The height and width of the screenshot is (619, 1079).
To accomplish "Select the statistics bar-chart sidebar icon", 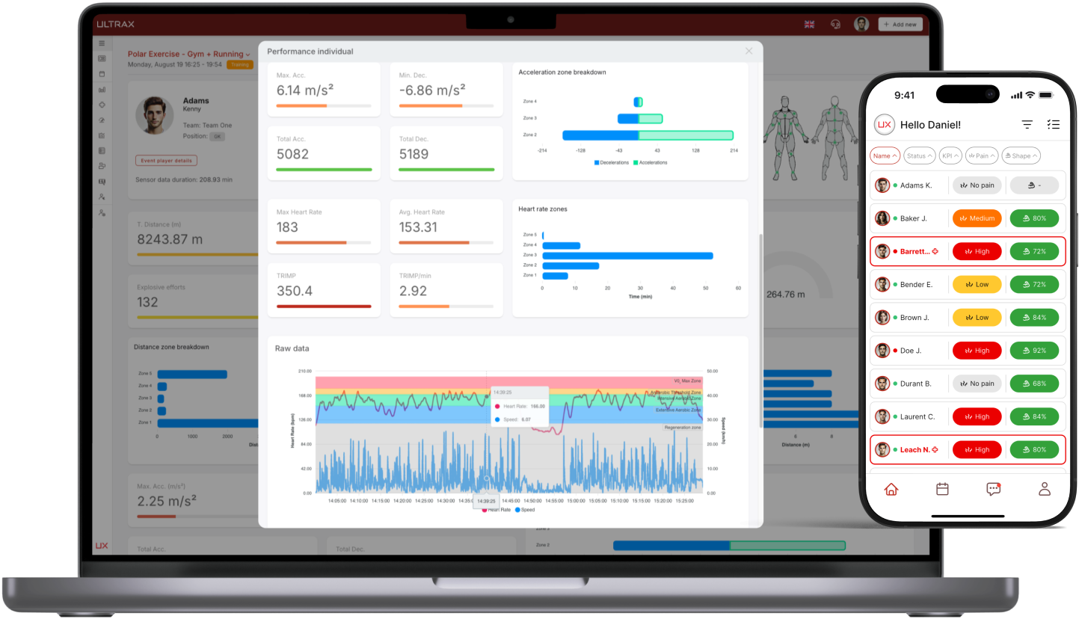I will [102, 90].
